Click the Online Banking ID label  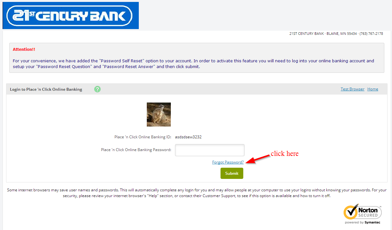143,137
